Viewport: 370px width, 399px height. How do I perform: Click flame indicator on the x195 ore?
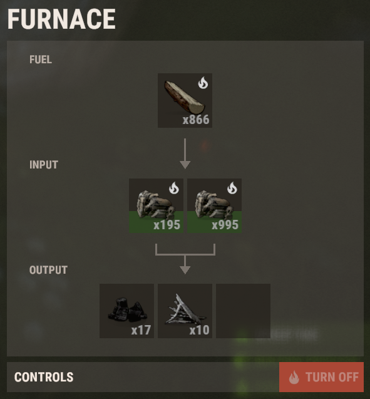174,188
